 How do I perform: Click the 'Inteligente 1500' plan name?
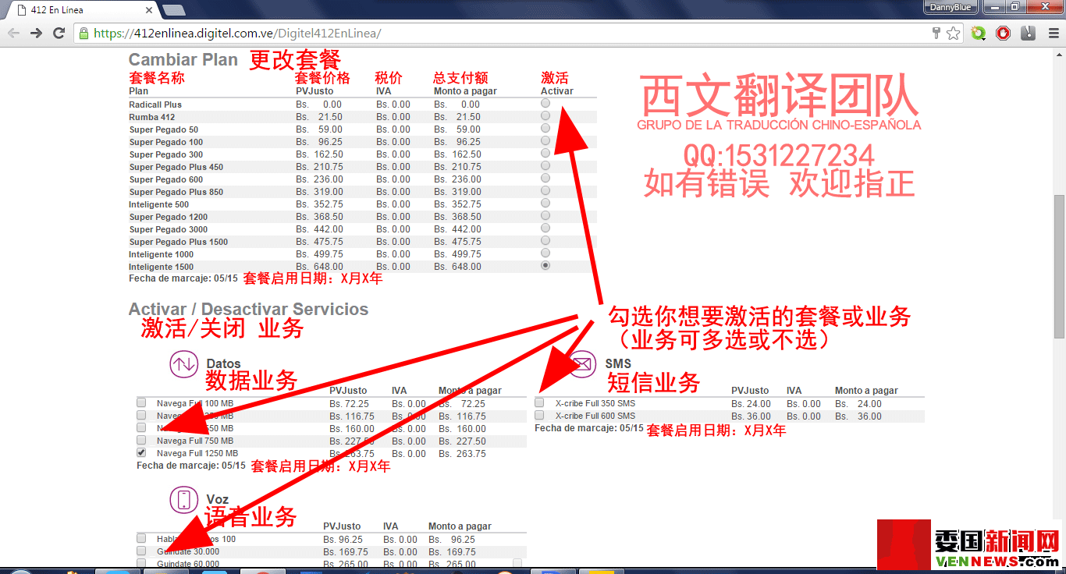[x=162, y=267]
